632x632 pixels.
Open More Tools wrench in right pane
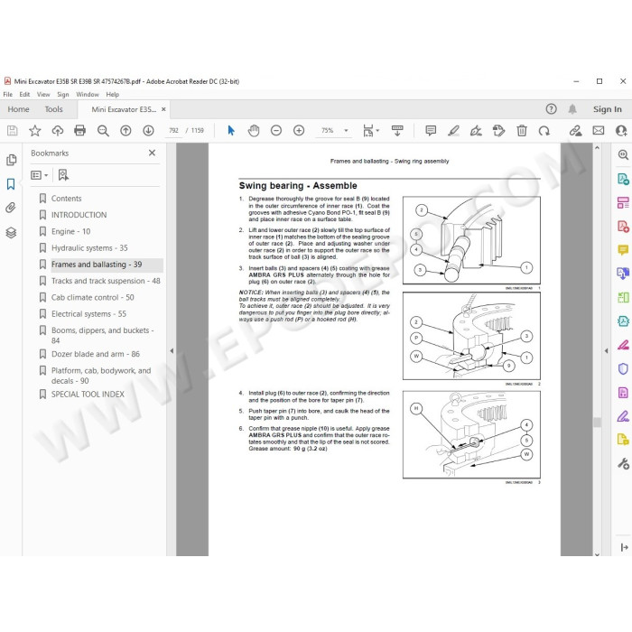(623, 463)
